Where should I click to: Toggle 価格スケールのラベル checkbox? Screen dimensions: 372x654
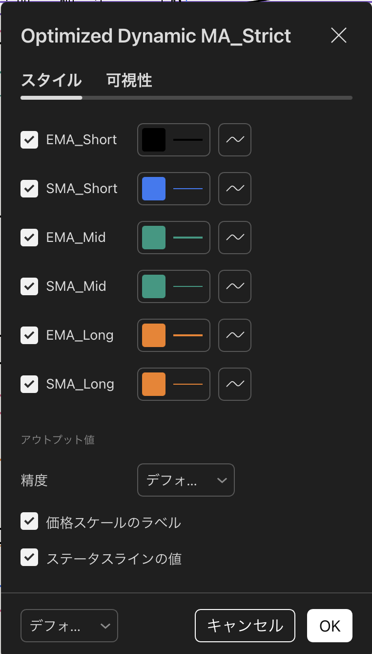point(29,521)
